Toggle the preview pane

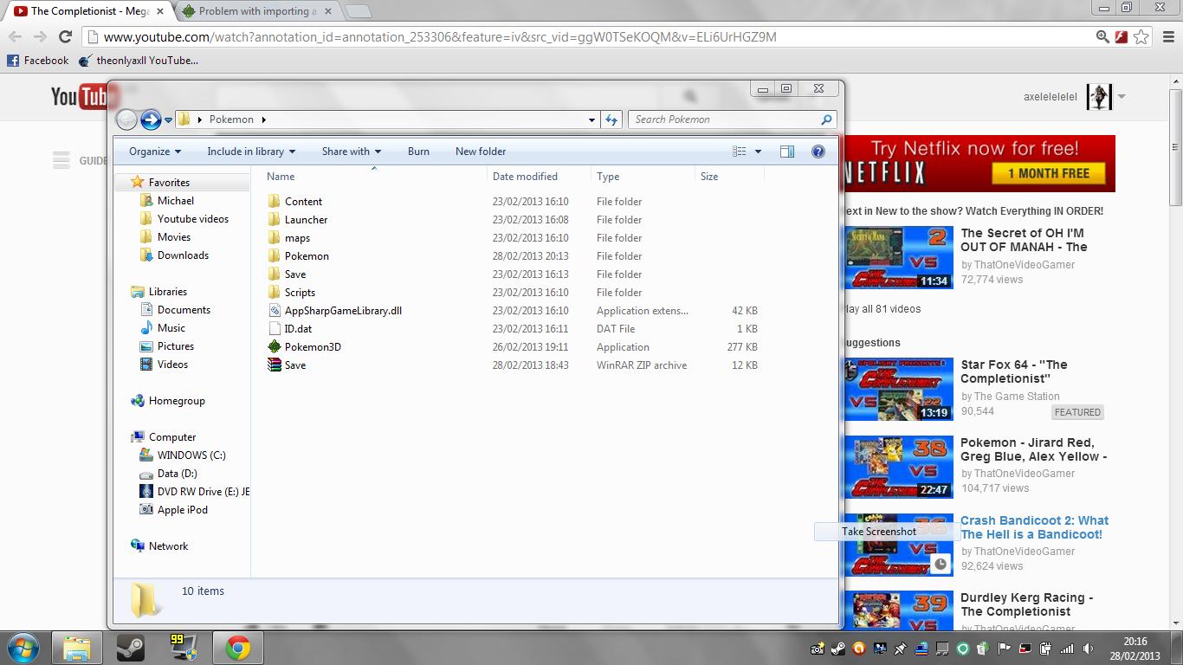(786, 152)
